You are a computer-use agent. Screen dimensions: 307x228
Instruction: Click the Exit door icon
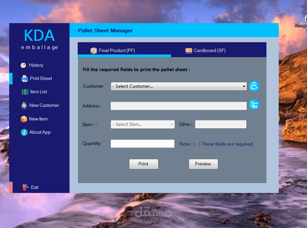click(26, 187)
